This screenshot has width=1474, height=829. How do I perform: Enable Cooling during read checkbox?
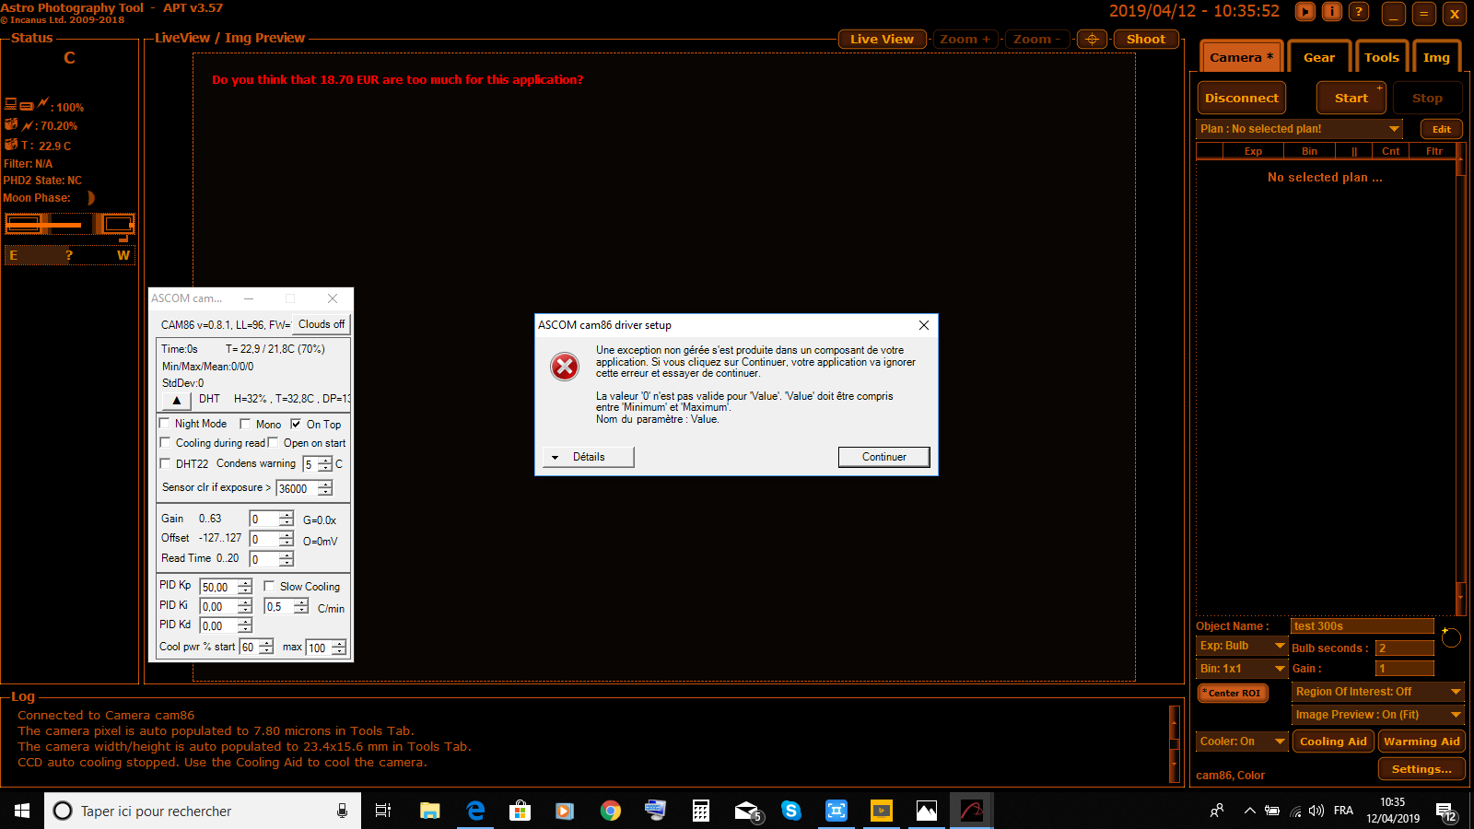click(165, 443)
